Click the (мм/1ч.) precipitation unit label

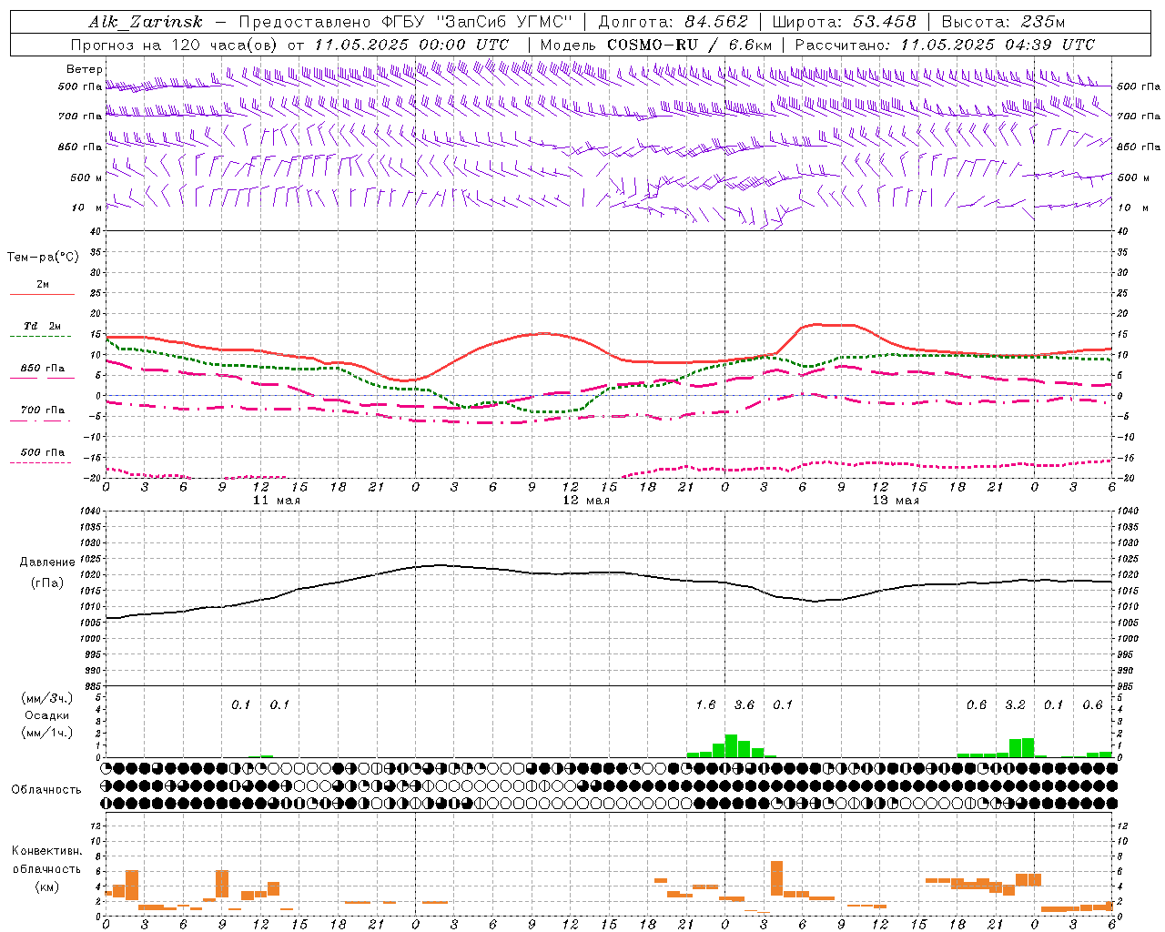point(46,733)
